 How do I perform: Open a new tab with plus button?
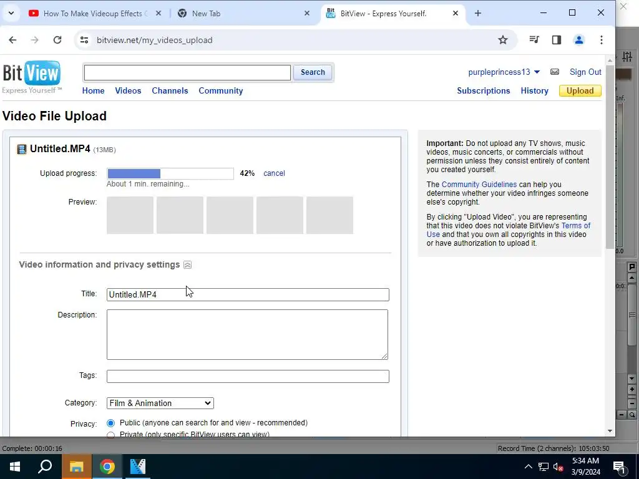[x=477, y=14]
